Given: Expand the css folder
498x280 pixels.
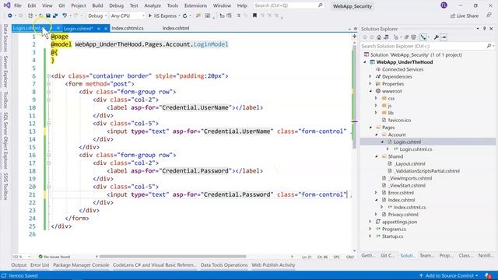Looking at the screenshot, I should (377, 99).
